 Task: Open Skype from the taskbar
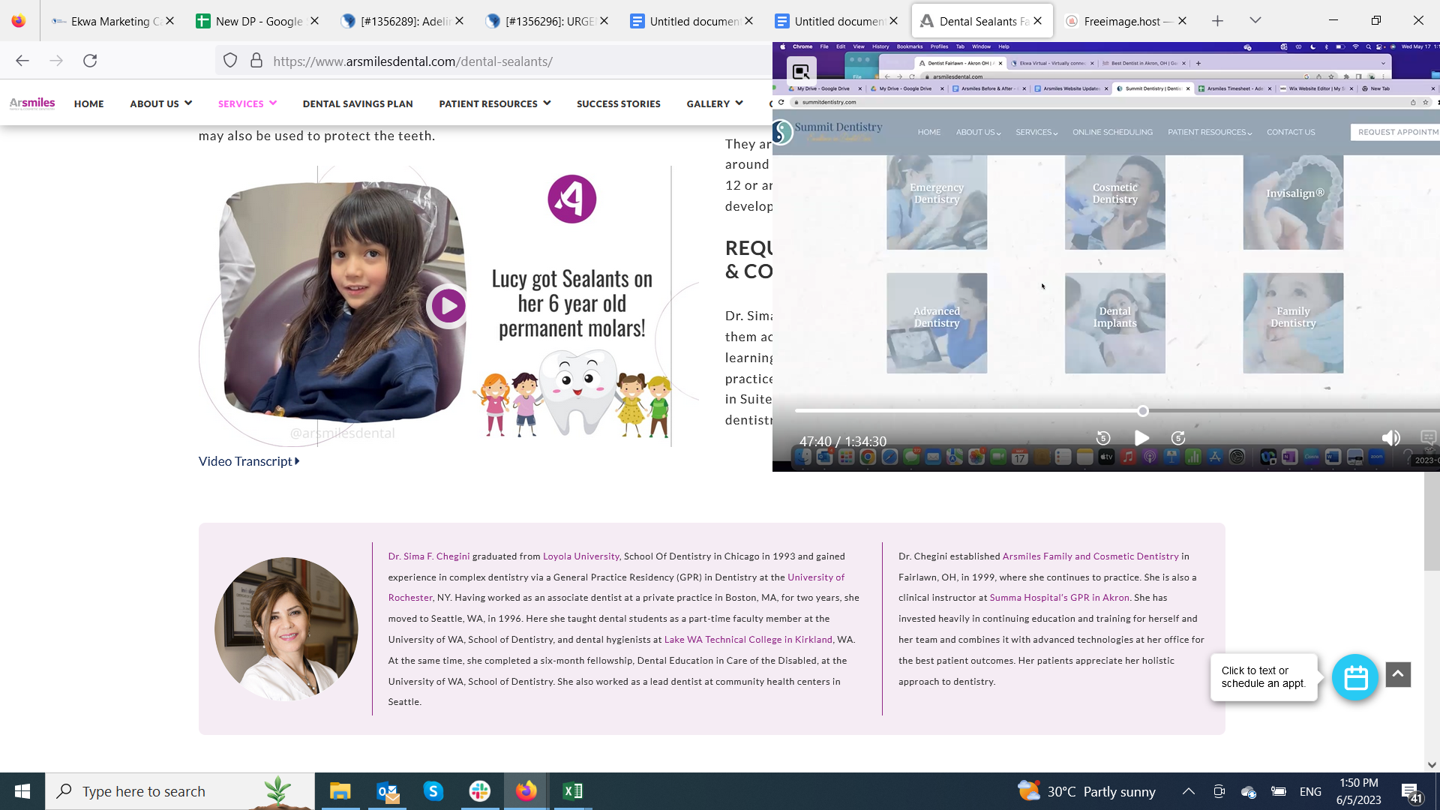[433, 791]
